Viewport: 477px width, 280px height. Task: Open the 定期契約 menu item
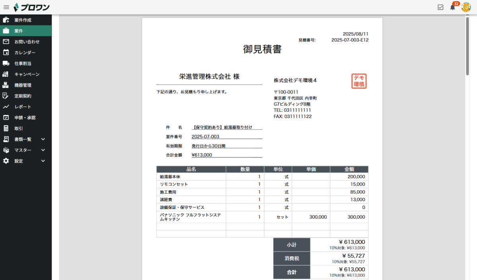click(x=23, y=96)
